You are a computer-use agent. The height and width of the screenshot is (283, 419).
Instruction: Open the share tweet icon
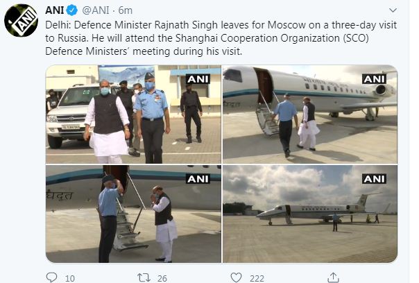pos(333,277)
